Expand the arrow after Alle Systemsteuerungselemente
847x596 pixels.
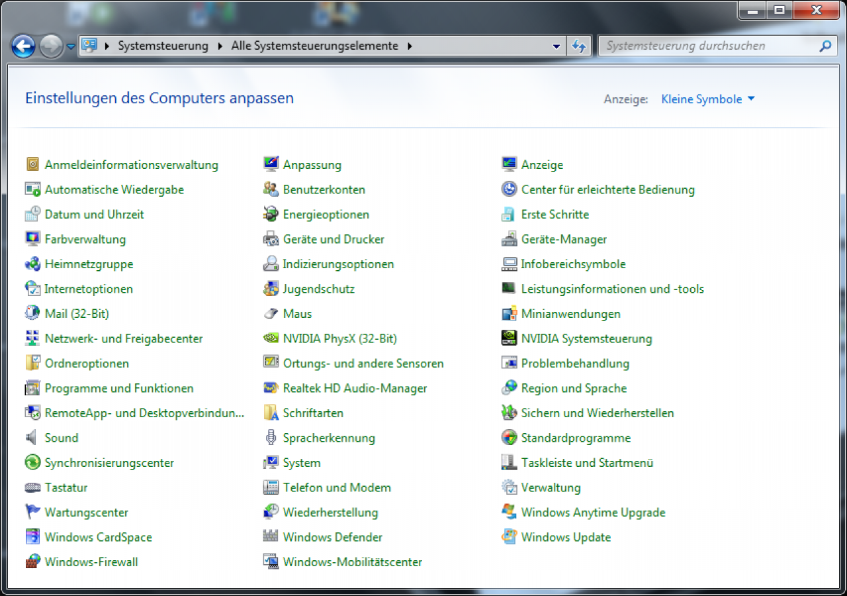coord(410,46)
